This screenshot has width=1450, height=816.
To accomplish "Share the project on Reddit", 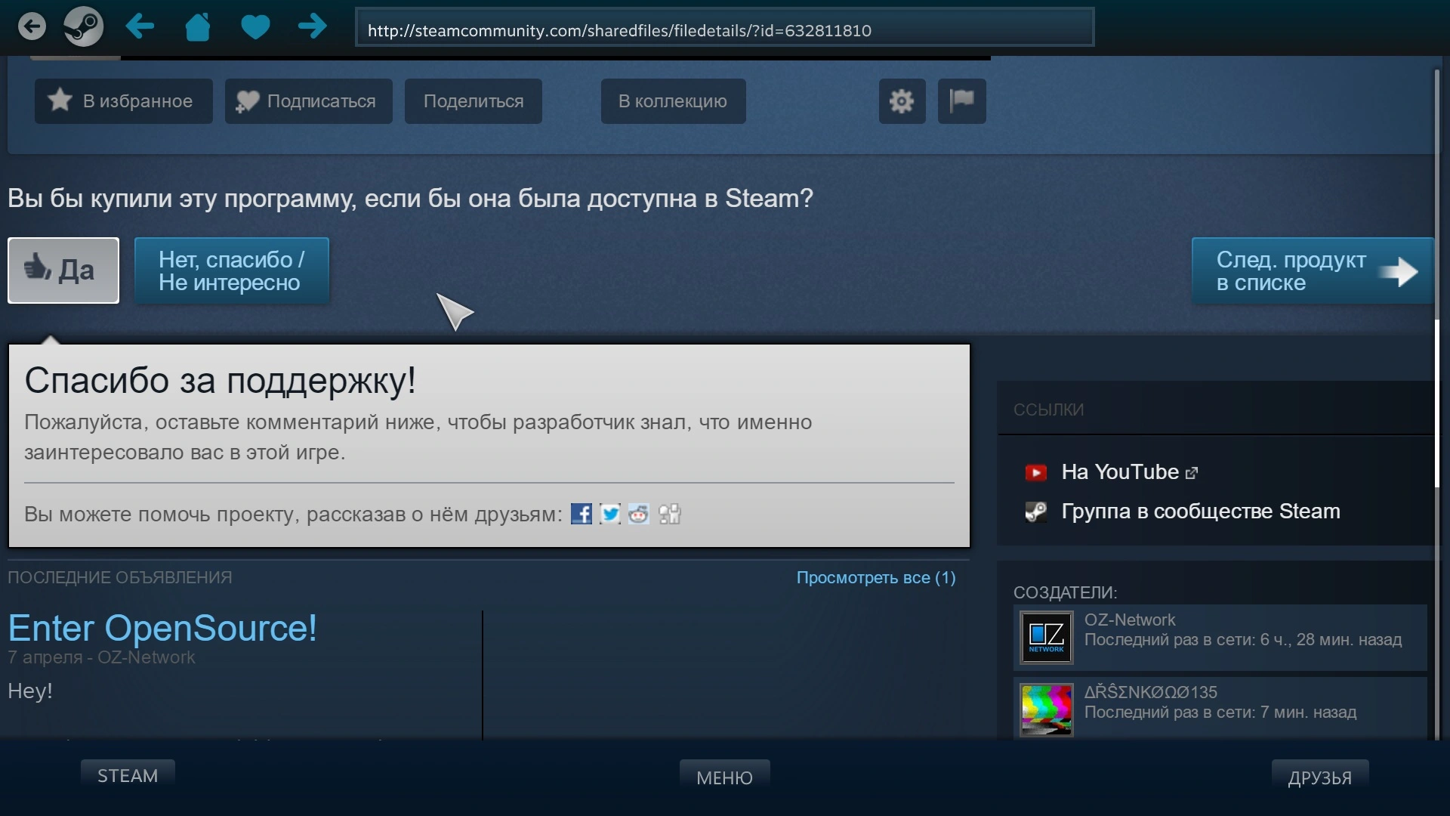I will click(639, 514).
